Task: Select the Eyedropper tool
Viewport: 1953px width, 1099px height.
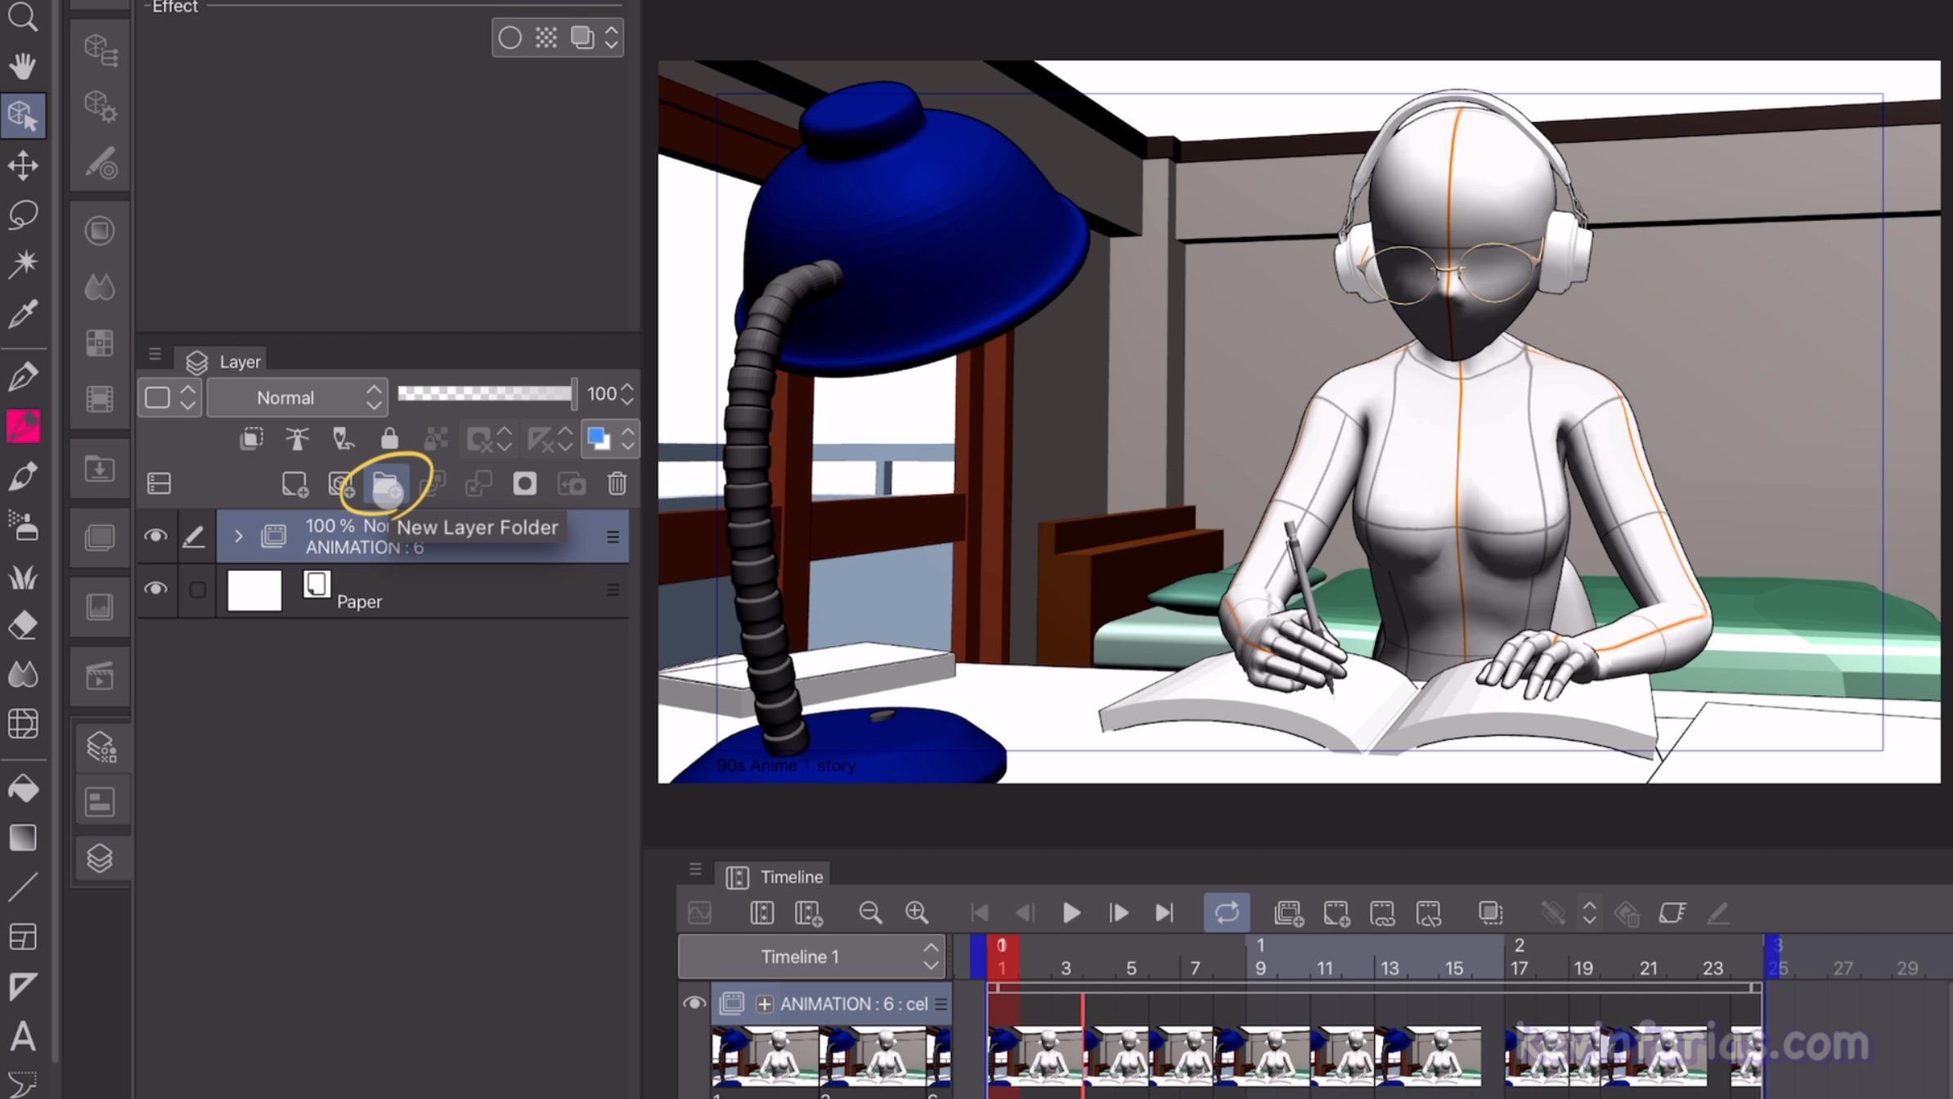Action: click(x=23, y=313)
